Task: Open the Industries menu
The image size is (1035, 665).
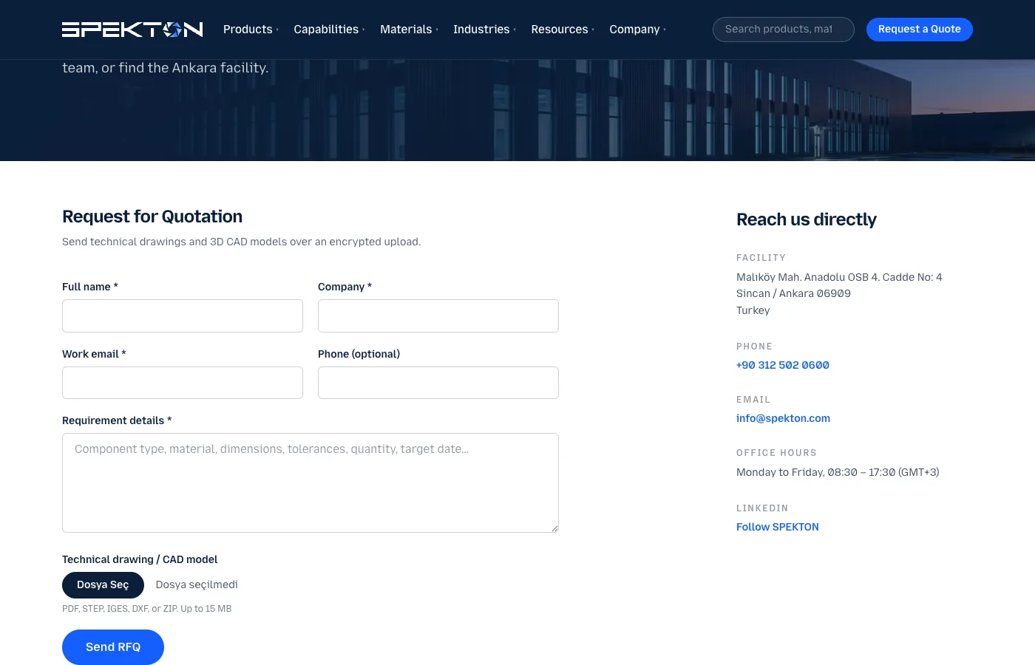Action: [x=484, y=30]
